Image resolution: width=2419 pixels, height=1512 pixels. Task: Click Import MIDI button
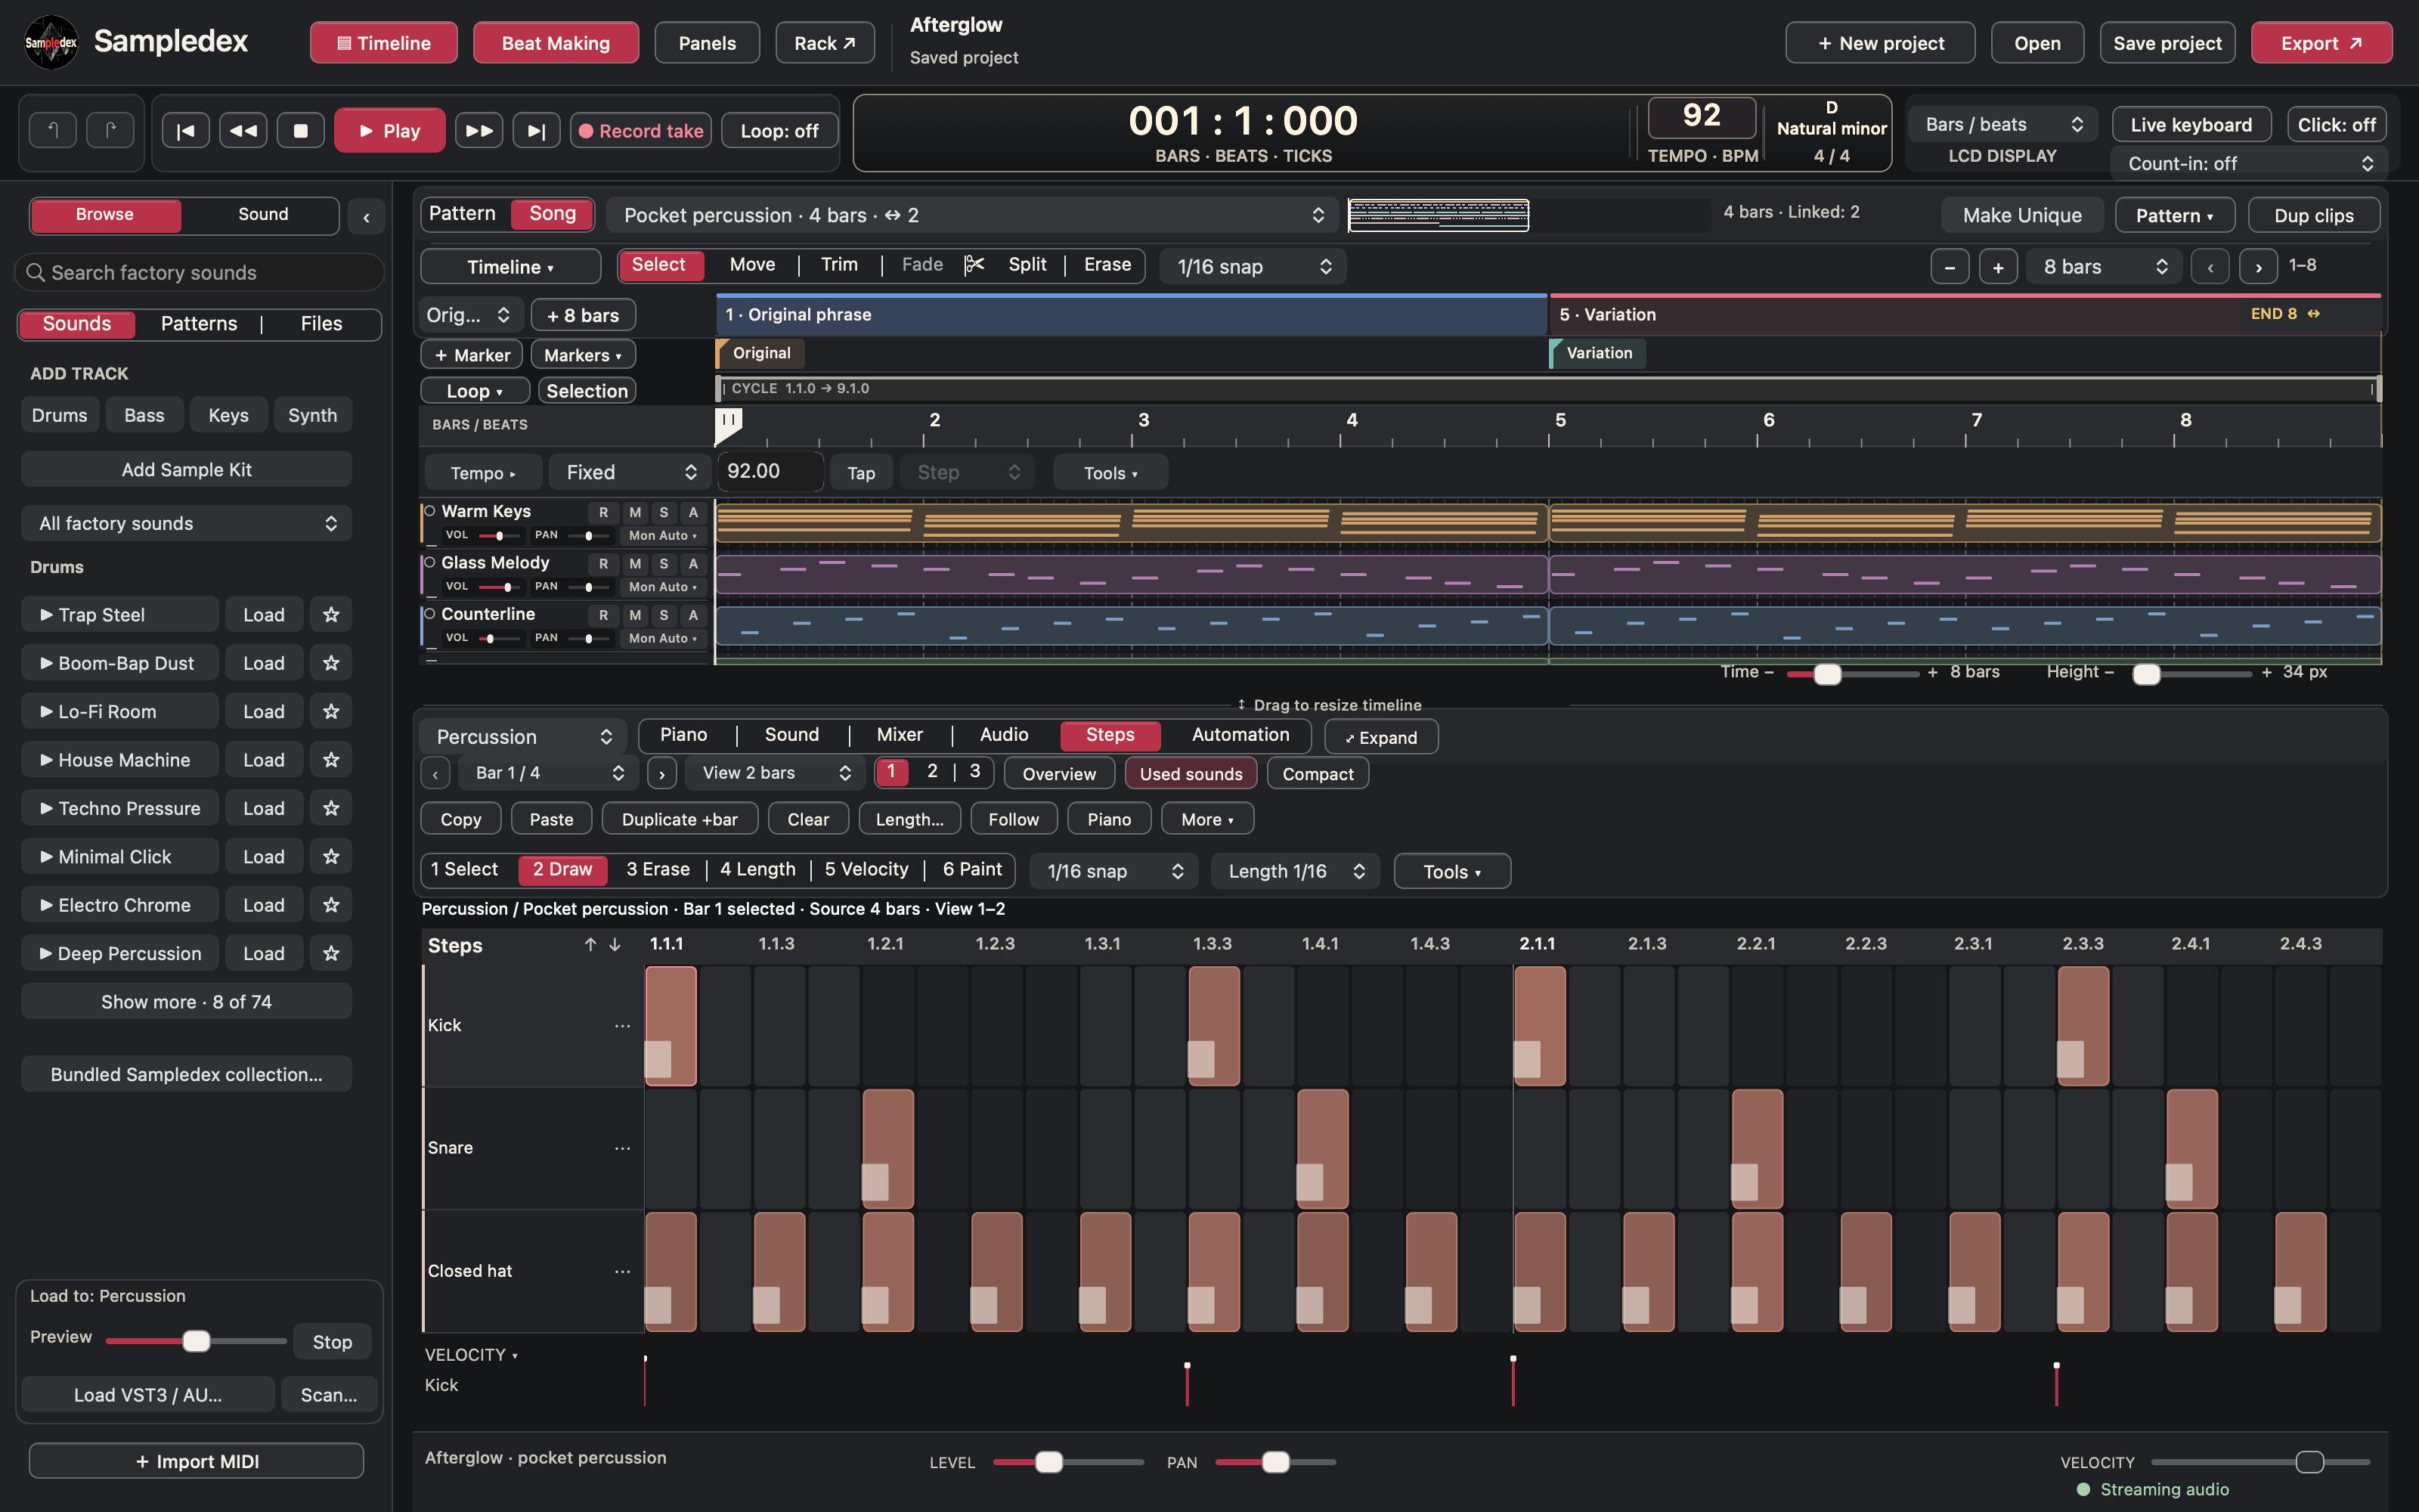196,1461
